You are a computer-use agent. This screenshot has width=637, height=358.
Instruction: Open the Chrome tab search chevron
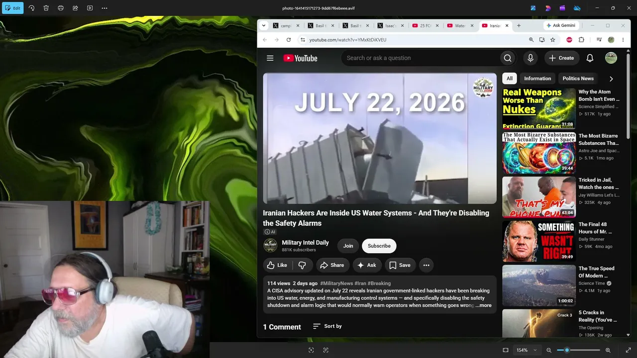pos(264,25)
